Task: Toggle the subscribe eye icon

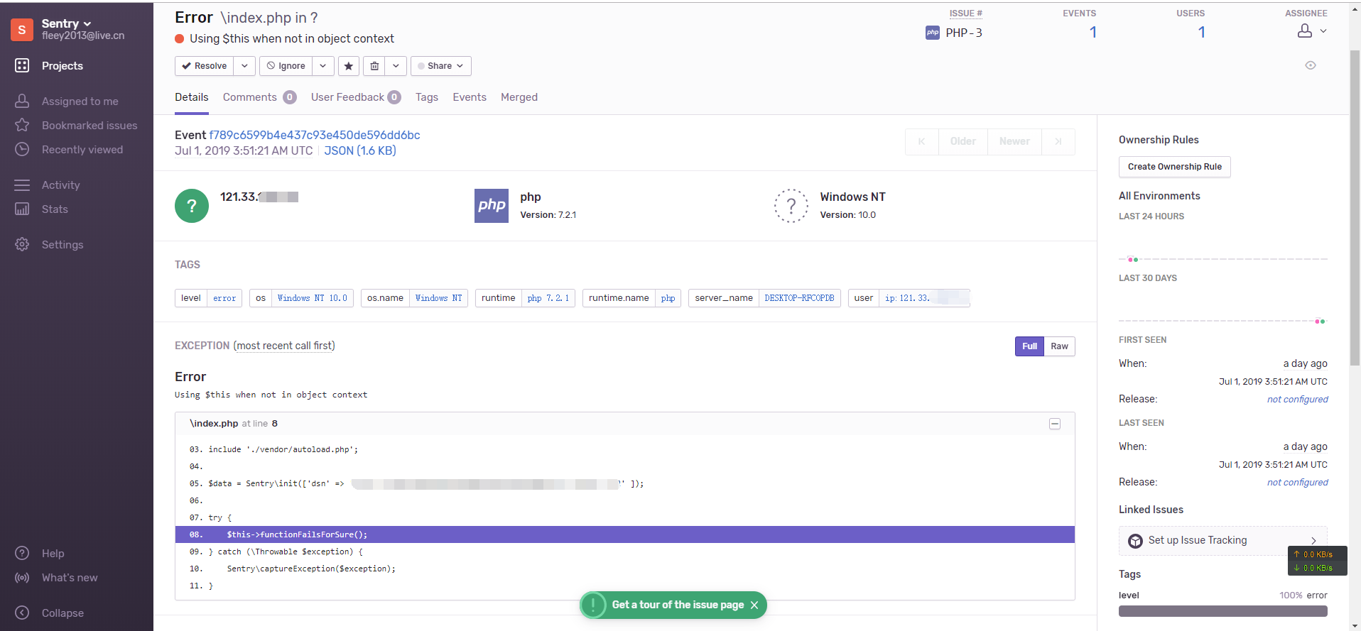Action: click(x=1311, y=65)
